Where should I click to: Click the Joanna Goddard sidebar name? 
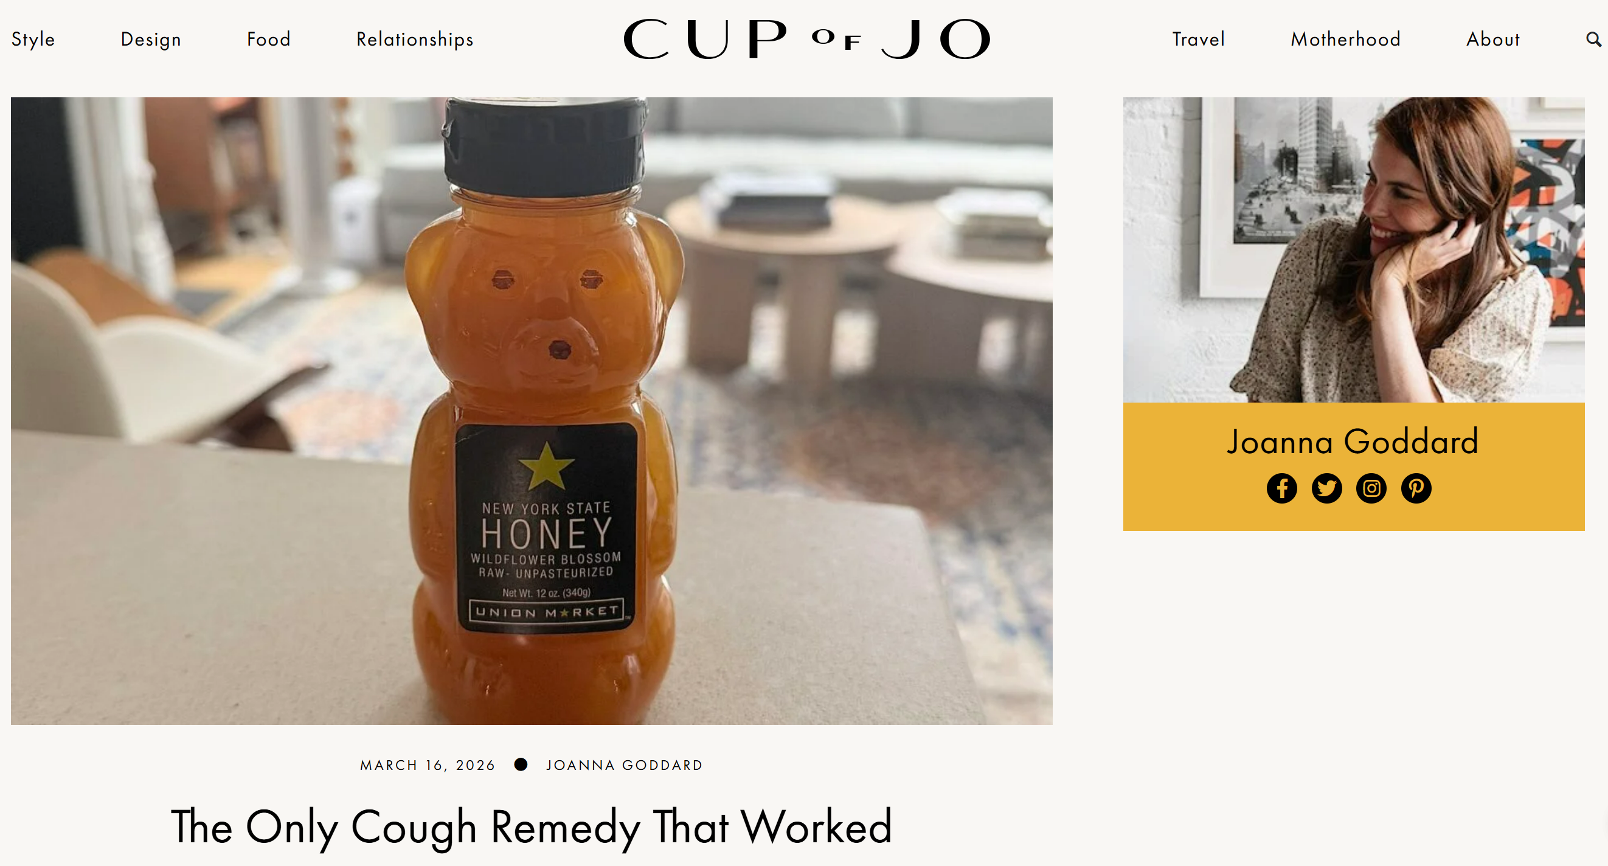click(1353, 442)
